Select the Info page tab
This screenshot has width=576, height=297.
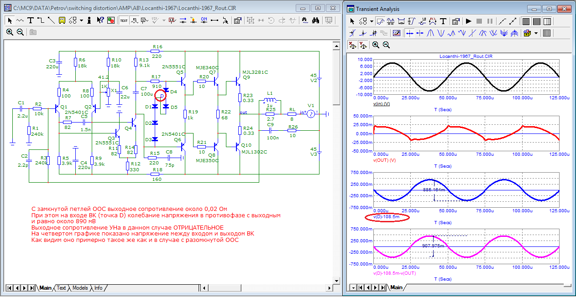[x=98, y=288]
